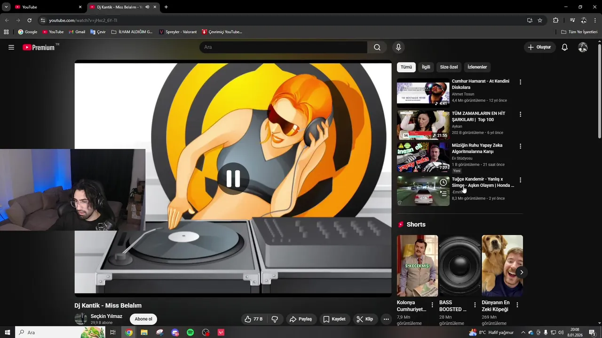
Task: Show next Shorts with the arrow
Action: [521, 272]
